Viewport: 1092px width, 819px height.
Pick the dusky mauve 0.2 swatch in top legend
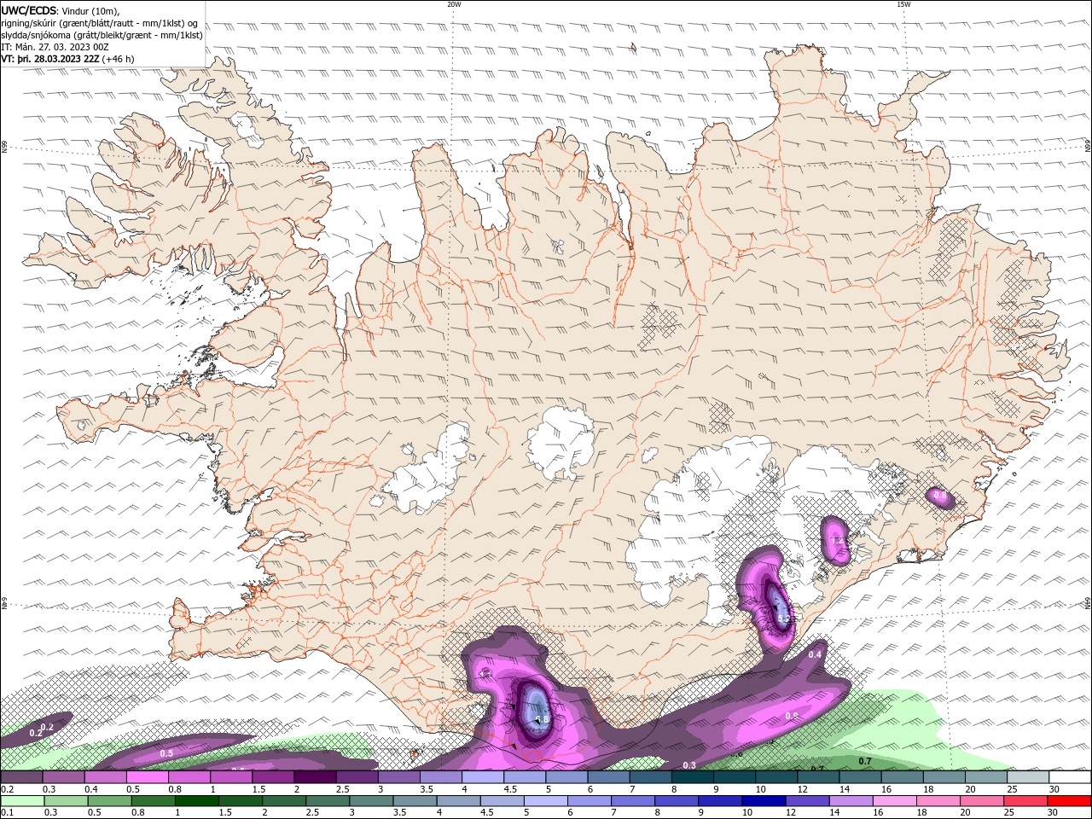22,777
